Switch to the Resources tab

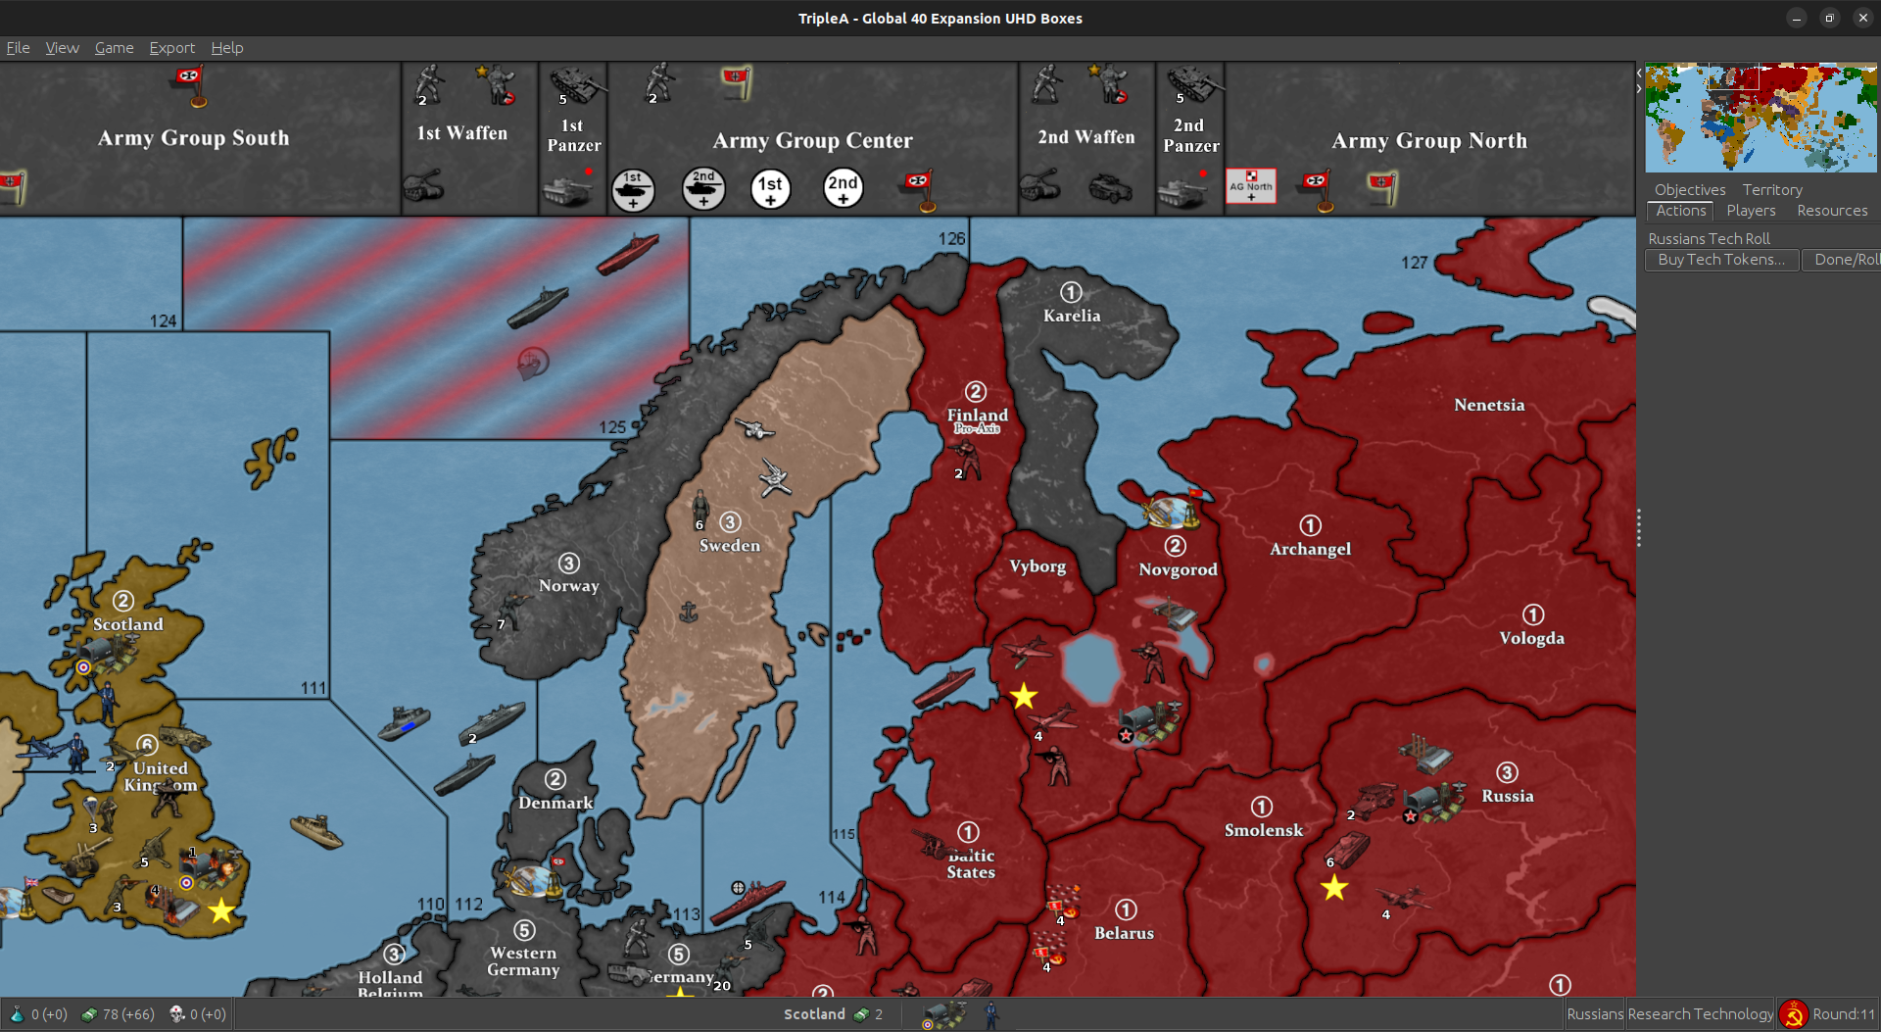pyautogui.click(x=1832, y=211)
